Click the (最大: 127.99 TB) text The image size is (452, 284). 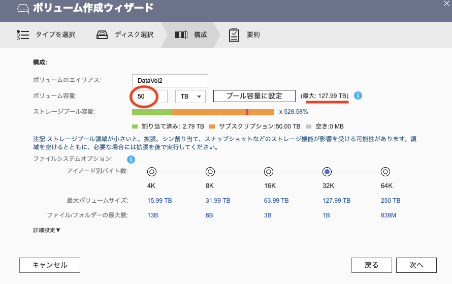click(x=325, y=96)
